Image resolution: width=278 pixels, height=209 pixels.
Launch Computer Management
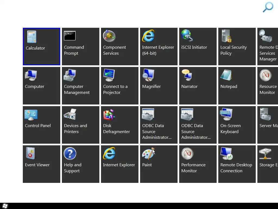click(81, 86)
